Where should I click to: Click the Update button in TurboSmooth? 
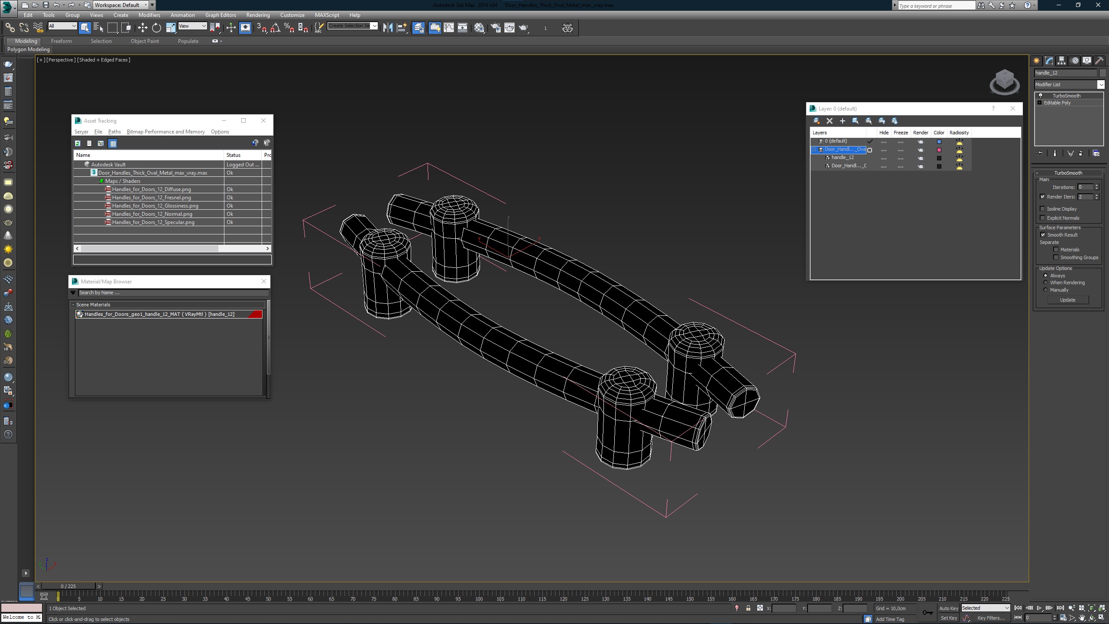1068,299
